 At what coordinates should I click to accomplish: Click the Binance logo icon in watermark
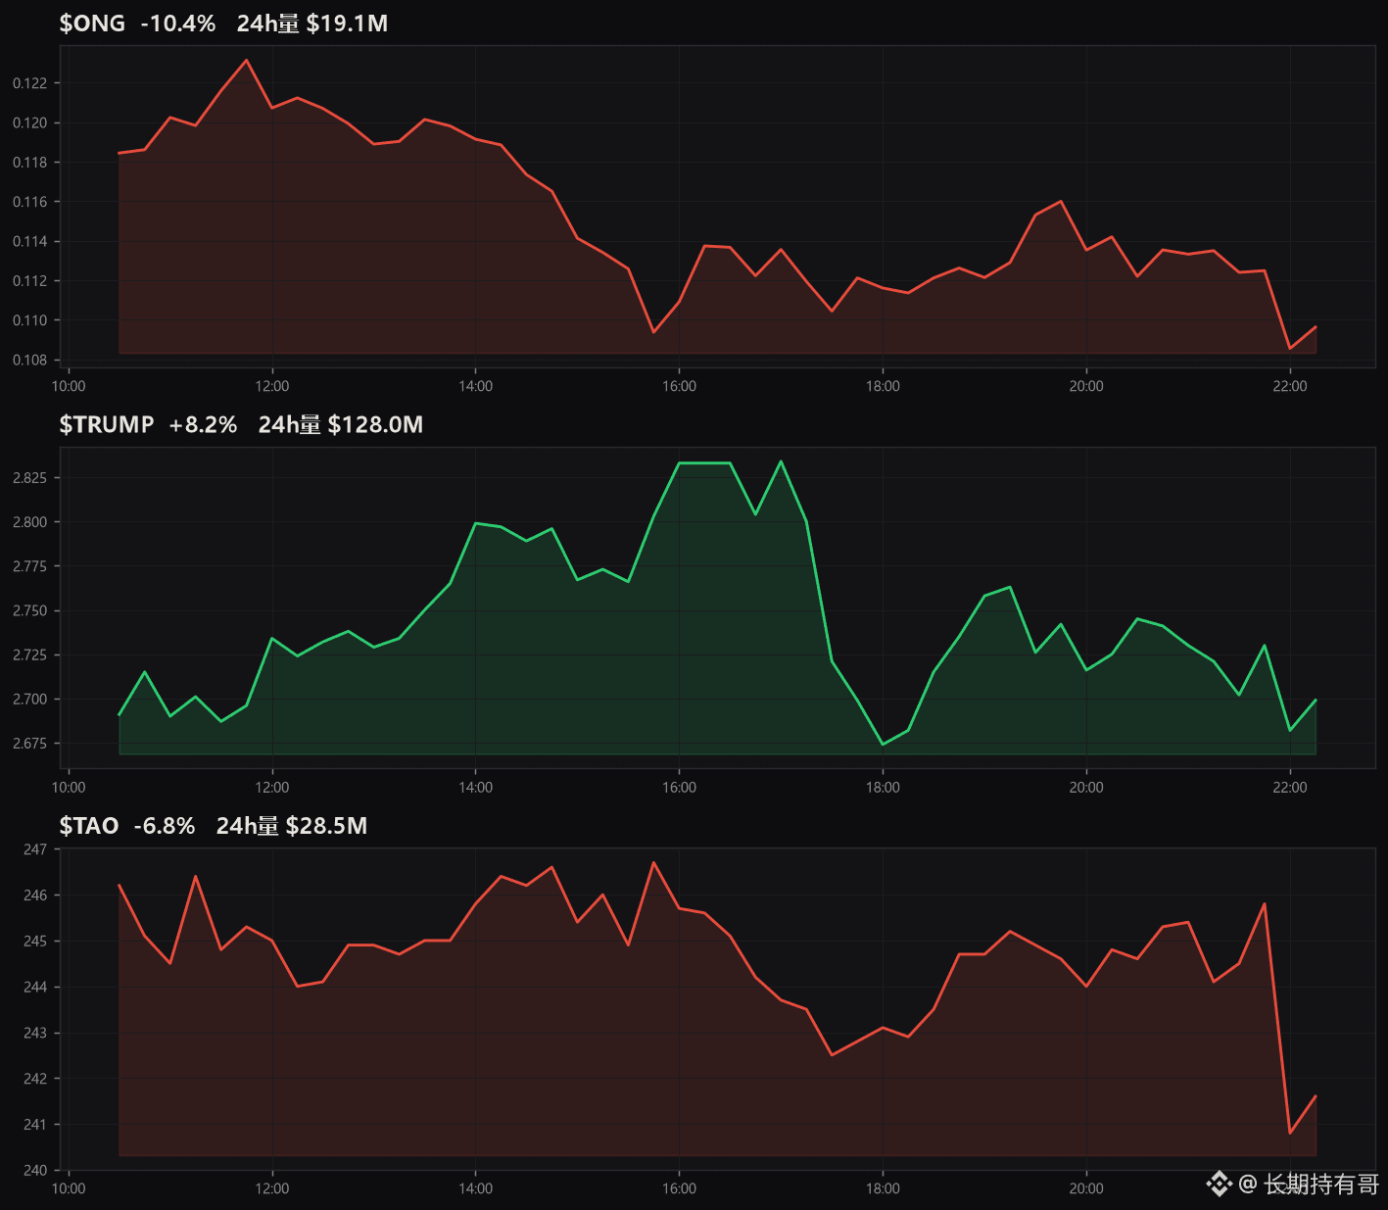[x=1219, y=1184]
